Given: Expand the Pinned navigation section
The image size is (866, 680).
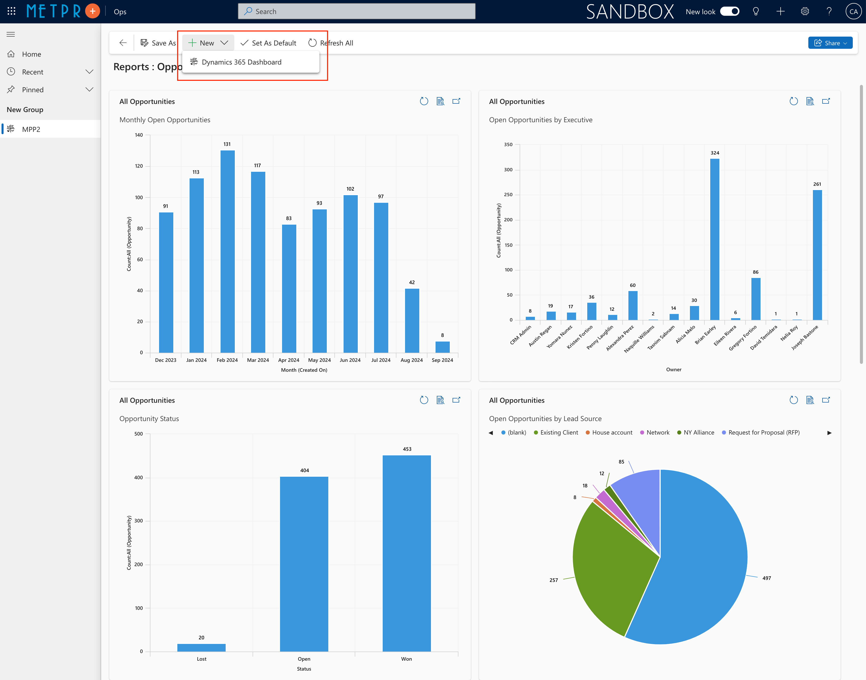Looking at the screenshot, I should [x=90, y=90].
